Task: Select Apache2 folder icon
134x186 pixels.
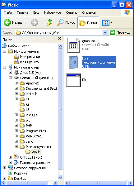Action: (x=22, y=83)
